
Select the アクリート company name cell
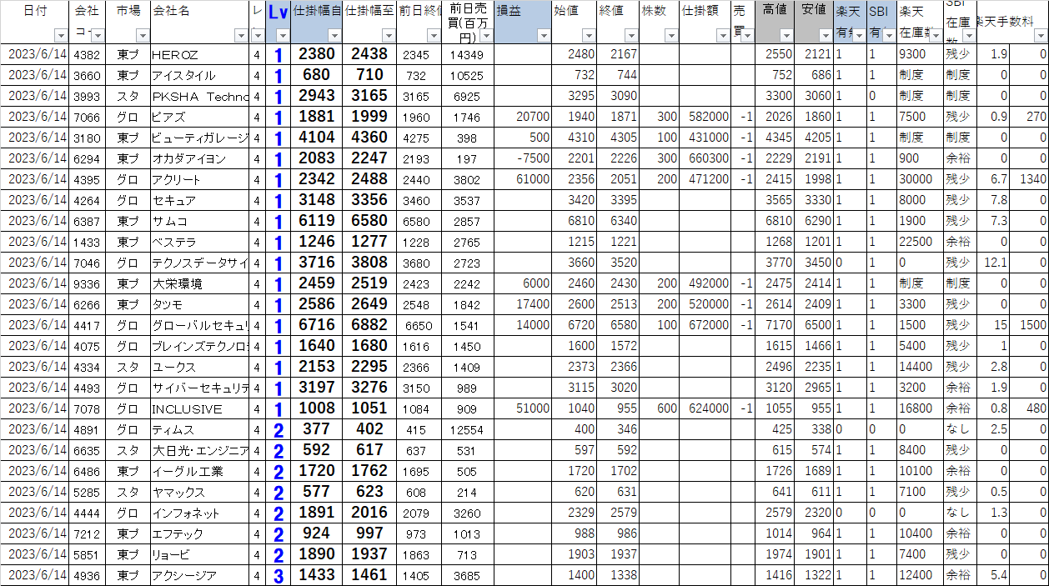(x=198, y=179)
